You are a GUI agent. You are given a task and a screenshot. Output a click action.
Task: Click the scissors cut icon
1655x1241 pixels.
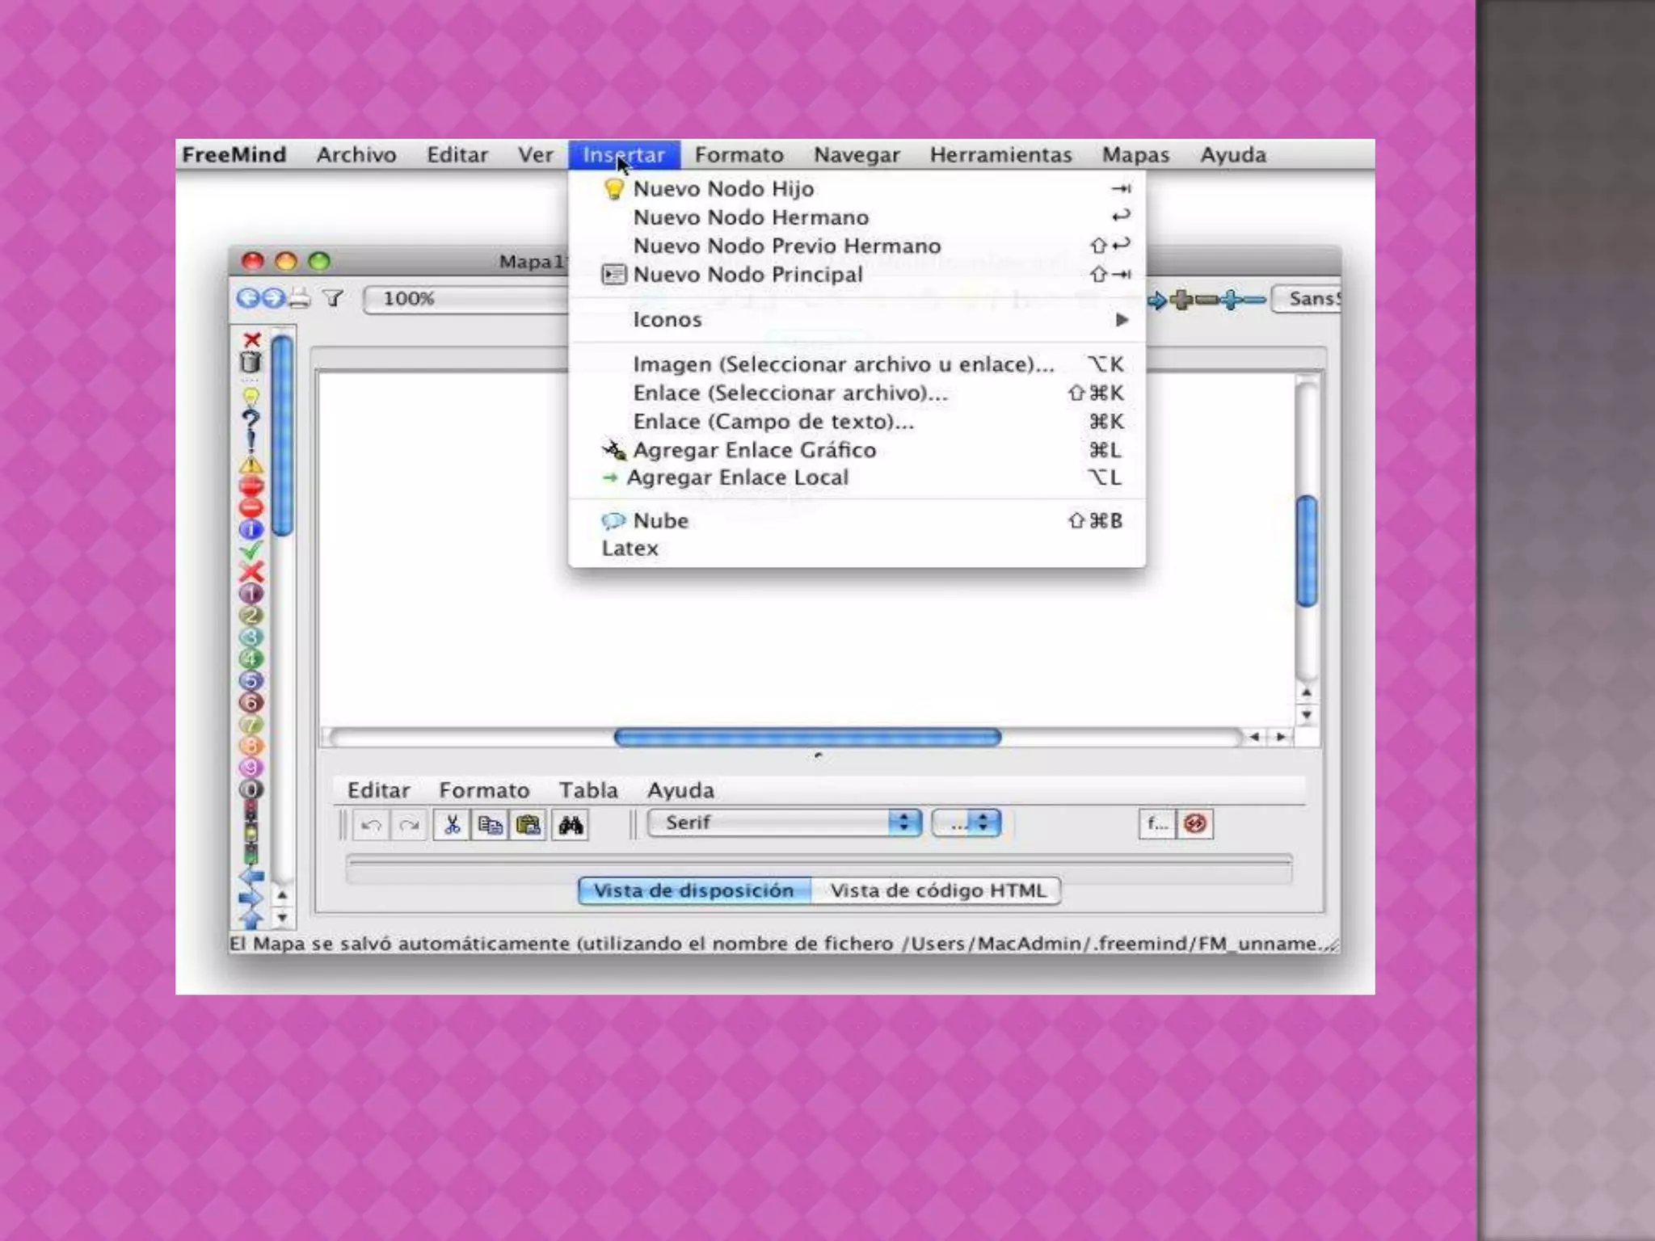452,825
